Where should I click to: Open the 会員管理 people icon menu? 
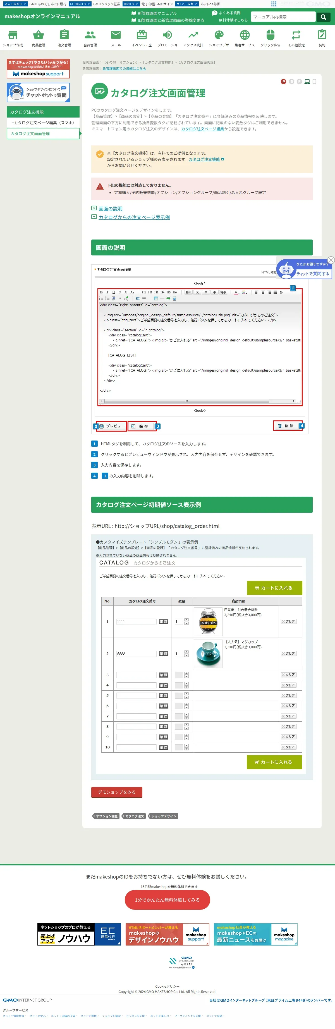pos(90,38)
